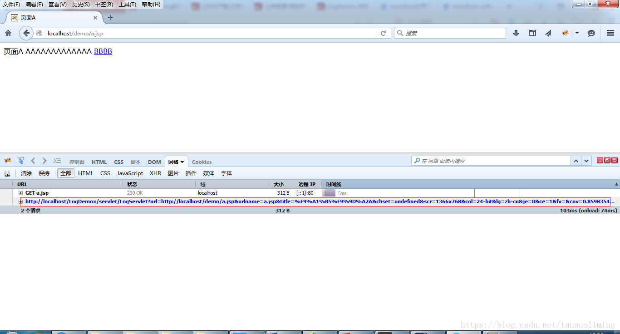The height and width of the screenshot is (334, 620).
Task: Open the 查看(V) menu
Action: coord(57,5)
